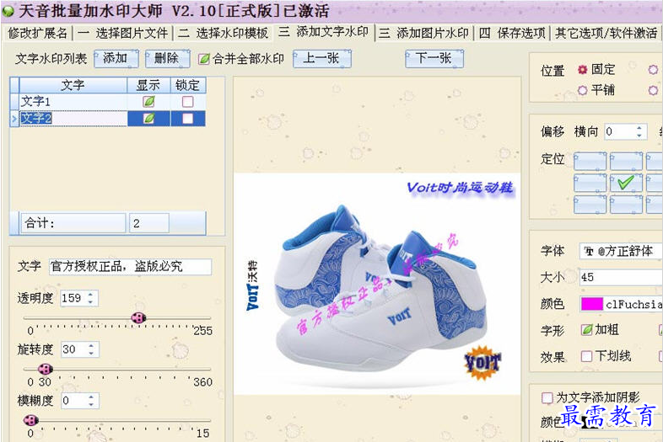Click the 锁定 column header
The height and width of the screenshot is (442, 663).
click(188, 85)
